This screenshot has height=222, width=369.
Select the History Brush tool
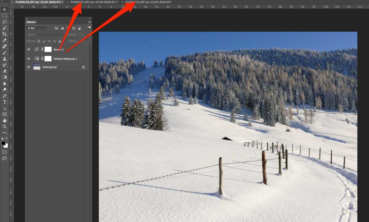pos(4,65)
